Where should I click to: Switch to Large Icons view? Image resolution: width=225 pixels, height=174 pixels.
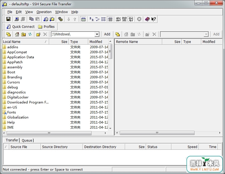pos(92,19)
